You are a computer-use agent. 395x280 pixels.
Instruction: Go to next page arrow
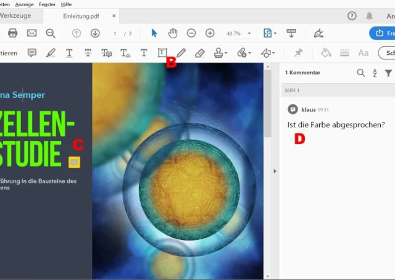(95, 33)
